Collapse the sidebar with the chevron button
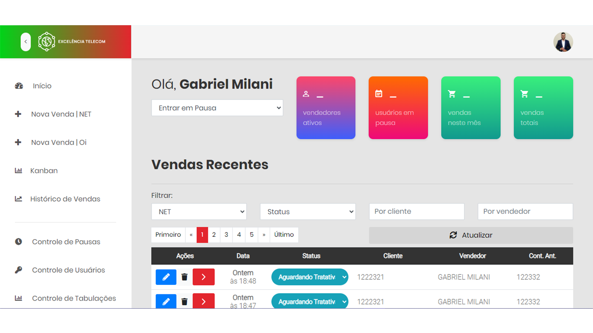The width and height of the screenshot is (593, 333). 26,42
